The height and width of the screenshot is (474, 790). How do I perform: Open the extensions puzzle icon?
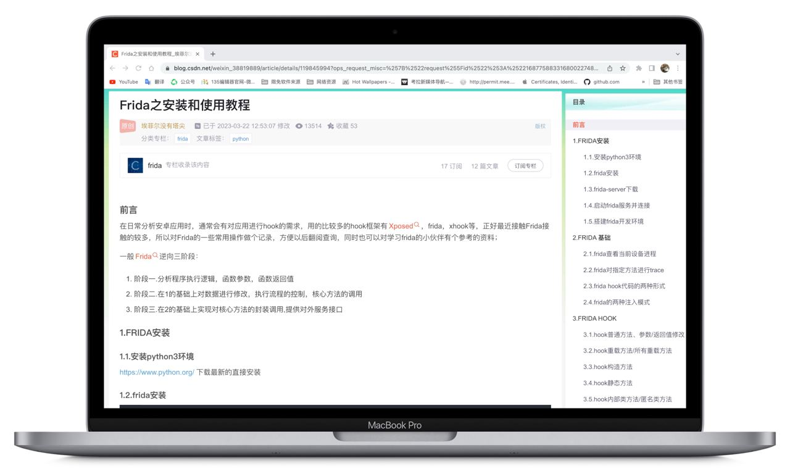click(639, 69)
